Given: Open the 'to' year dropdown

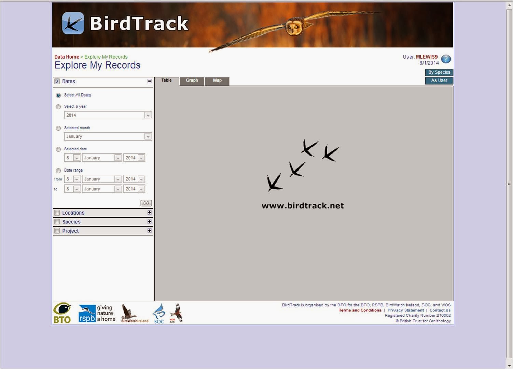Looking at the screenshot, I should (135, 189).
